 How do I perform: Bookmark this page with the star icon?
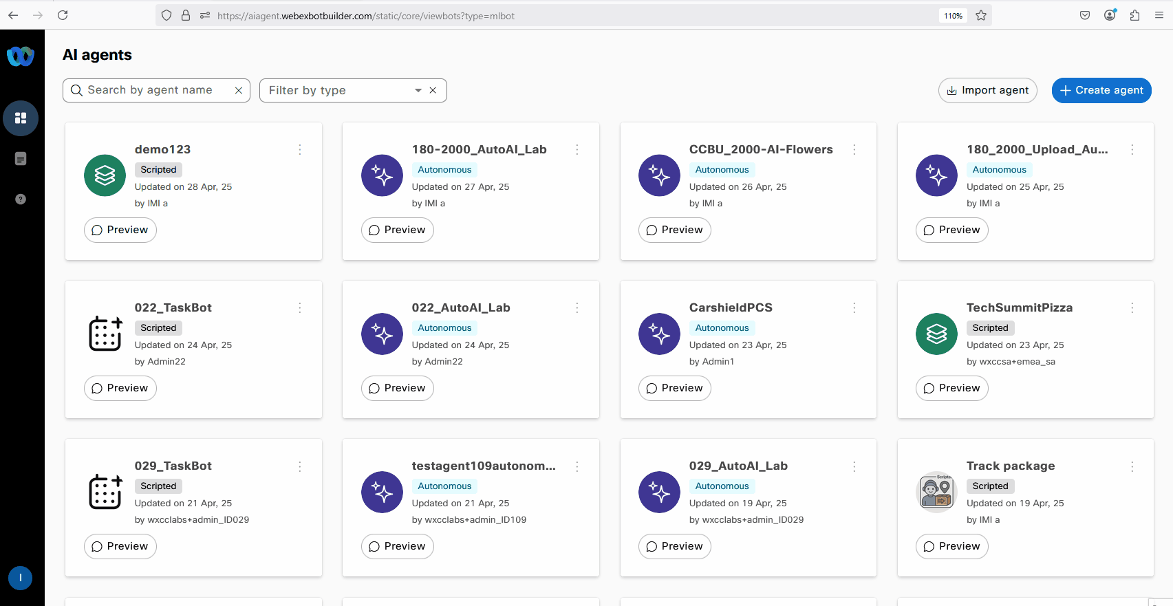point(981,15)
